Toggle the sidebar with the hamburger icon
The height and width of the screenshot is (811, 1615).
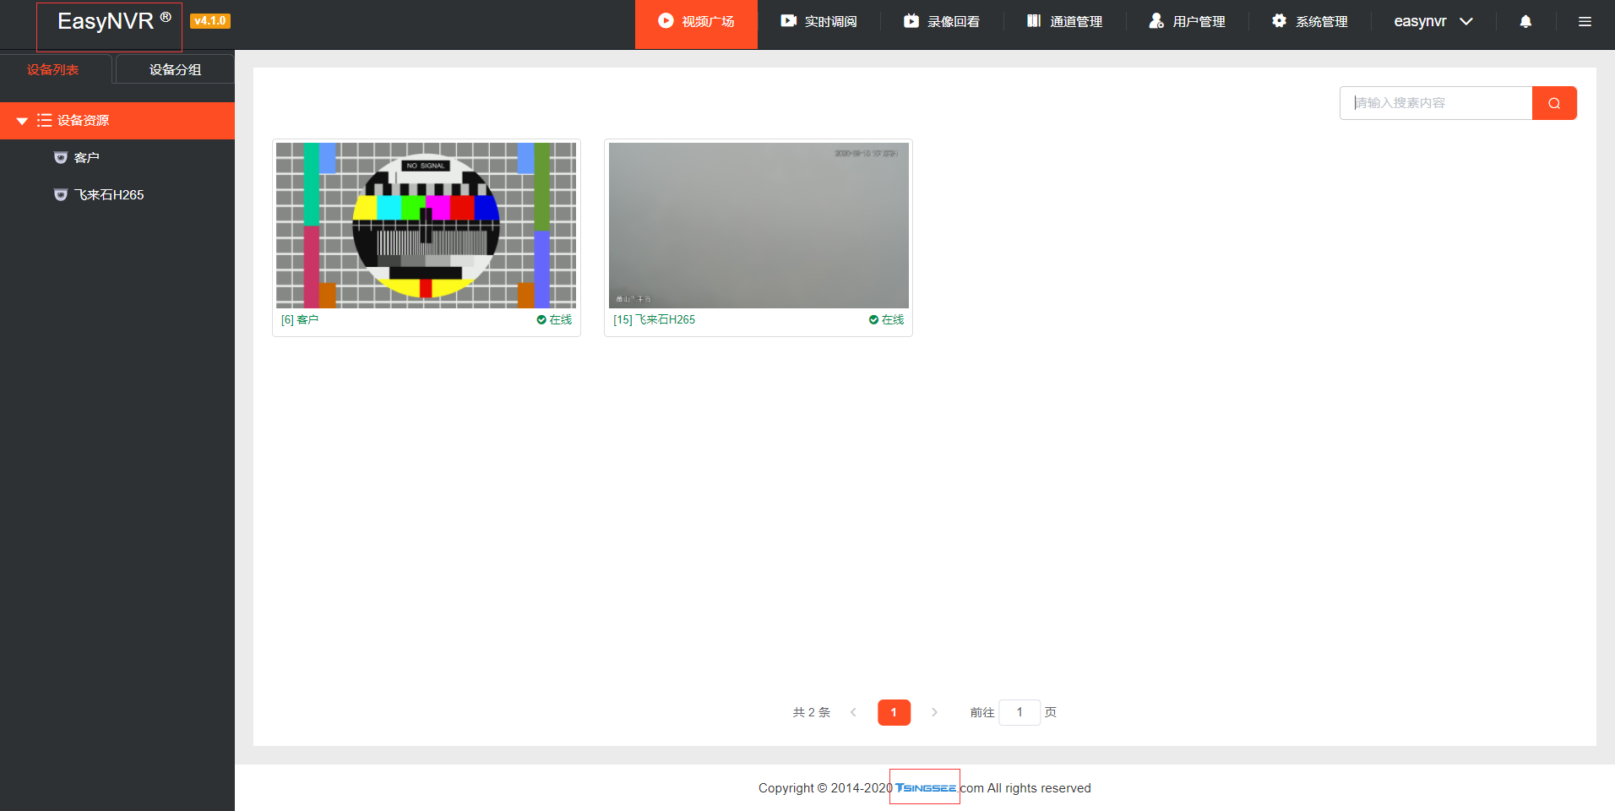[x=1585, y=21]
